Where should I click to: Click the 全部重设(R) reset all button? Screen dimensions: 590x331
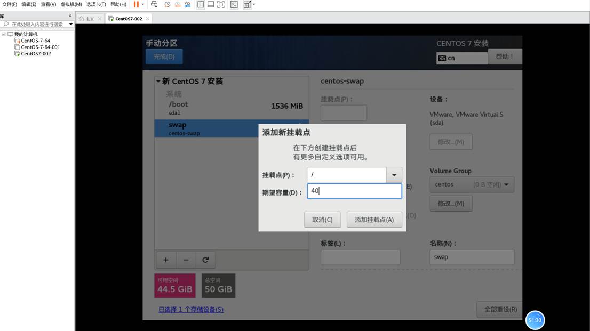tap(500, 310)
